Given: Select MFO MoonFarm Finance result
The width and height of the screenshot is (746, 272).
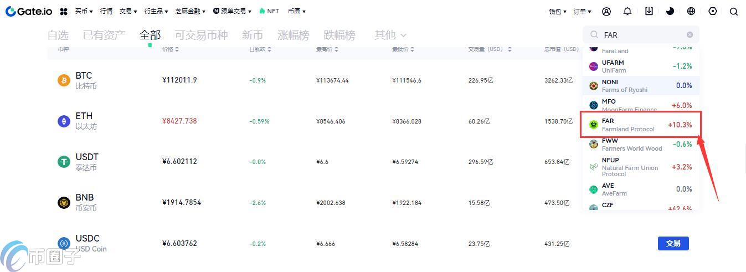Looking at the screenshot, I should 641,105.
